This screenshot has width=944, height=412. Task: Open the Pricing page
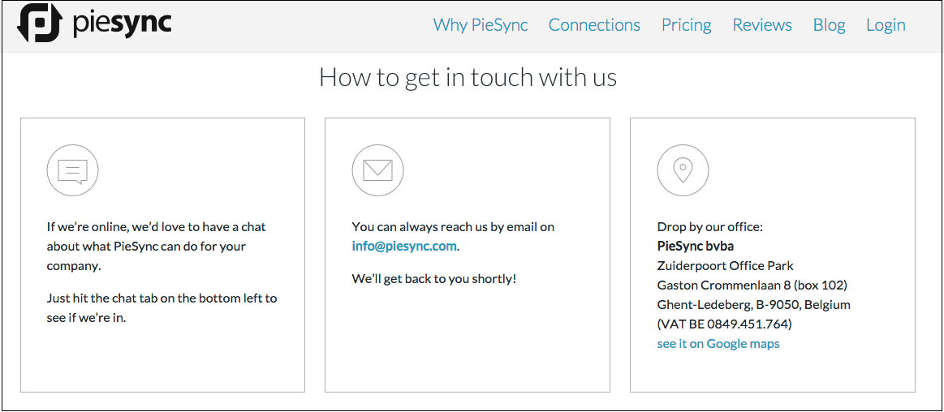pyautogui.click(x=687, y=25)
